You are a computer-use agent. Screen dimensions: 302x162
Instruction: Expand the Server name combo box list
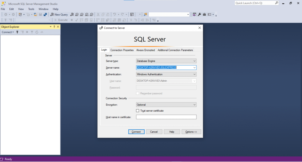coord(194,67)
